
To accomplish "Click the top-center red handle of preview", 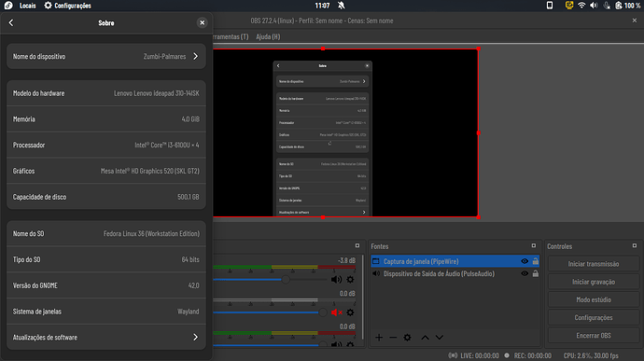I will pos(323,49).
